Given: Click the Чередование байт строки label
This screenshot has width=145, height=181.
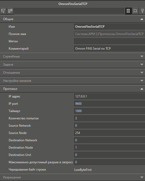Looking at the screenshot, I should pos(27,170).
